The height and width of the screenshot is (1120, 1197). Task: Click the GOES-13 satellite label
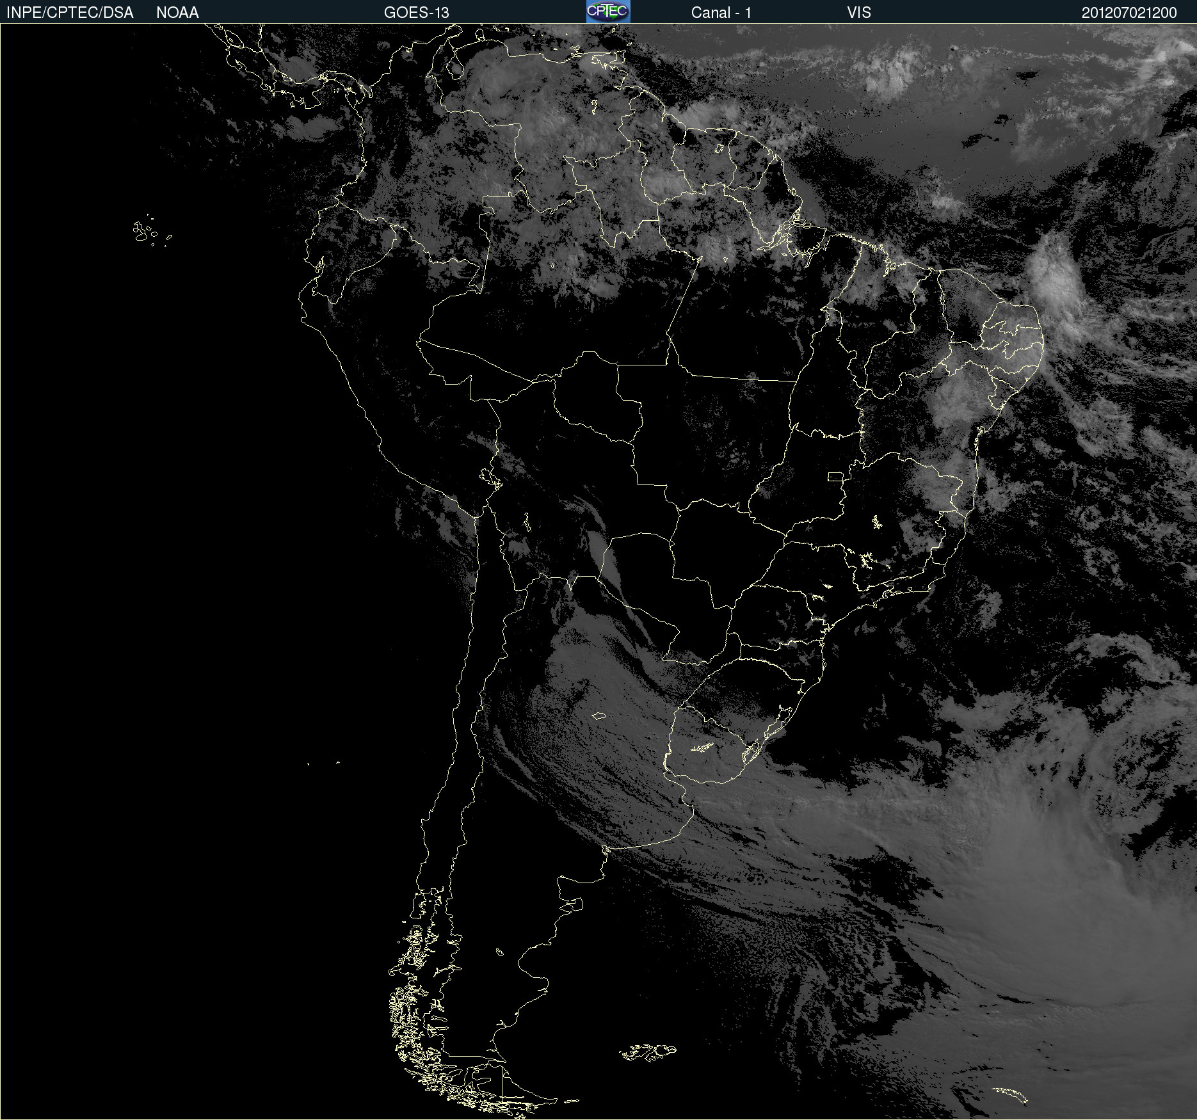(x=417, y=13)
